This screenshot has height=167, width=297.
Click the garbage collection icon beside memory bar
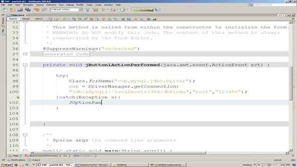(157, 9)
